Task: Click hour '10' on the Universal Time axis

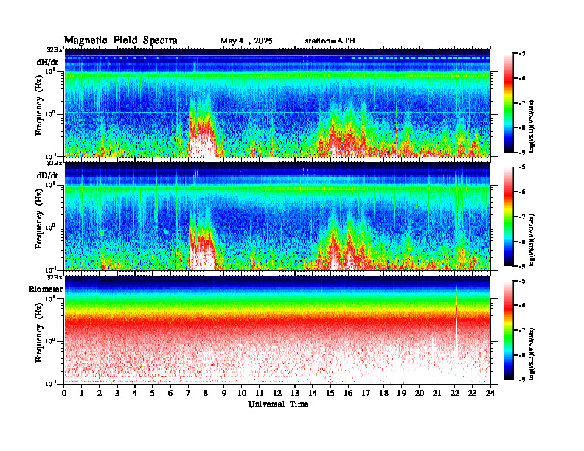Action: pyautogui.click(x=242, y=394)
